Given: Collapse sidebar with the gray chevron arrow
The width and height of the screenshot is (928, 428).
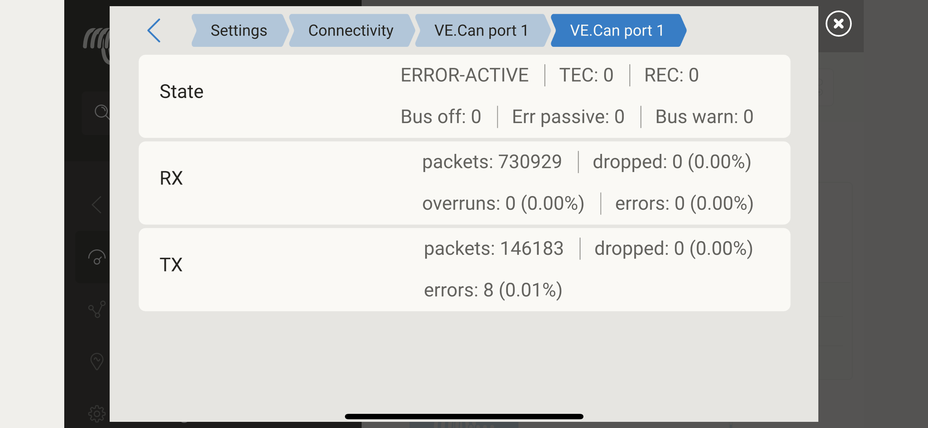Looking at the screenshot, I should tap(97, 205).
